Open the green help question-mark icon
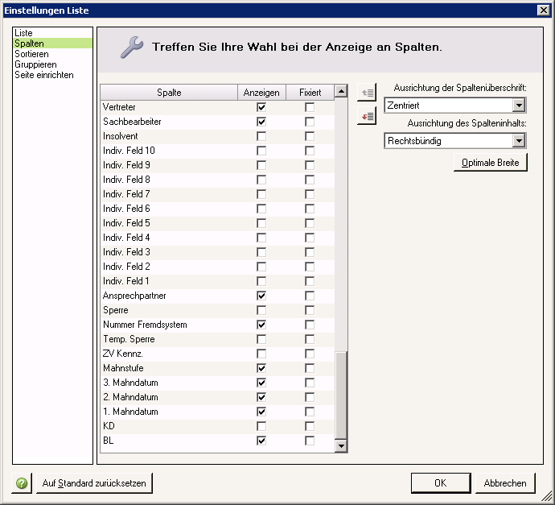 coord(22,483)
